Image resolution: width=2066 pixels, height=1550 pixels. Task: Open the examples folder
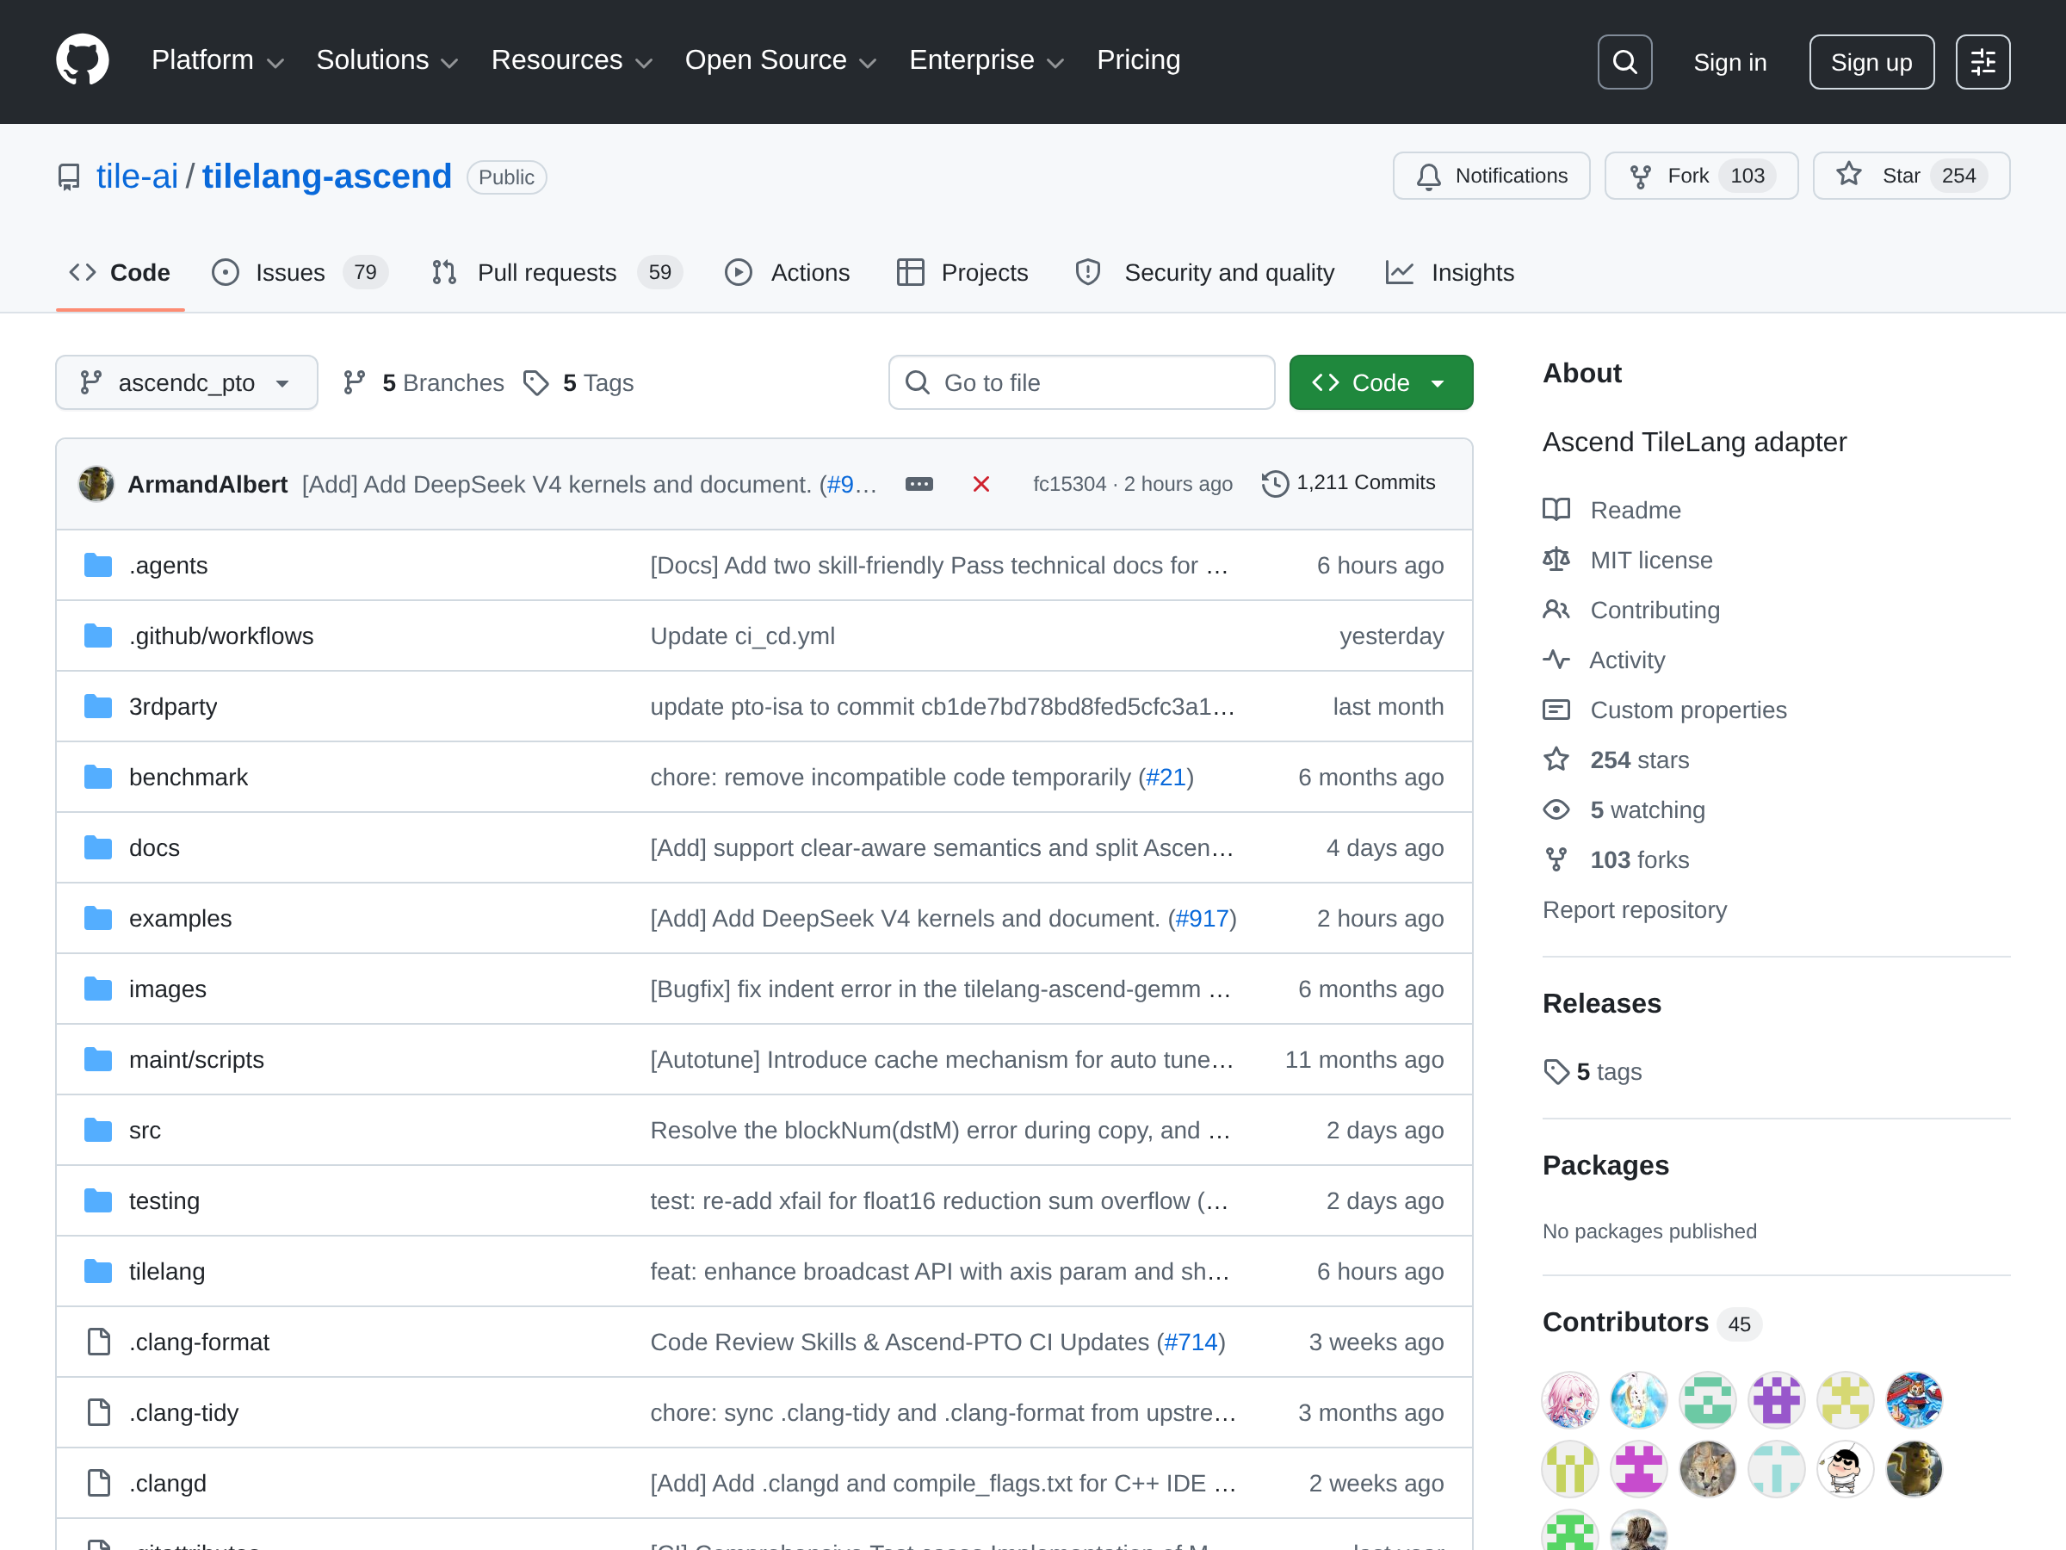(180, 919)
